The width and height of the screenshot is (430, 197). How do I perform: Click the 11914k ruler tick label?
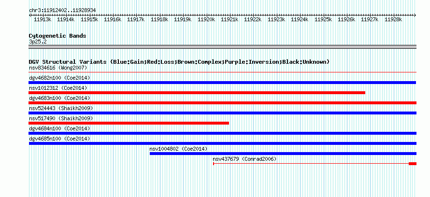tap(66, 19)
